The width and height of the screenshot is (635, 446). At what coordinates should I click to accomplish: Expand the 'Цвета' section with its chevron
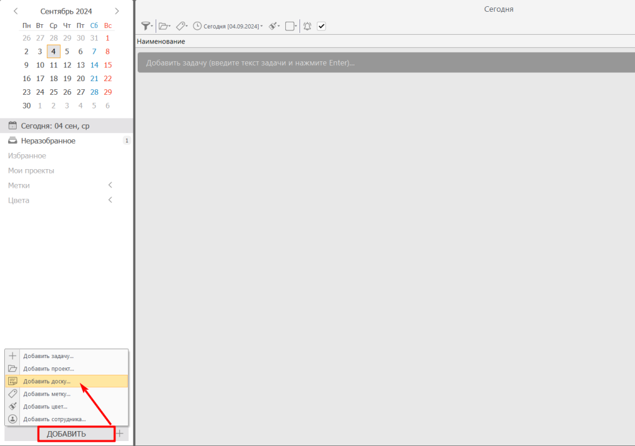click(110, 200)
